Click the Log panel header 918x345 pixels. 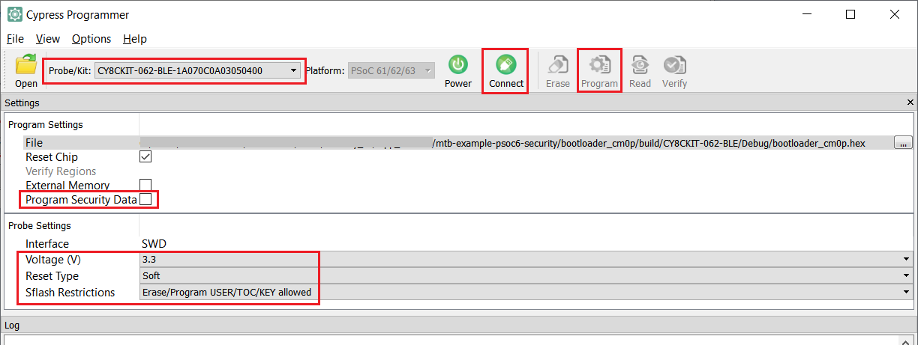point(459,325)
